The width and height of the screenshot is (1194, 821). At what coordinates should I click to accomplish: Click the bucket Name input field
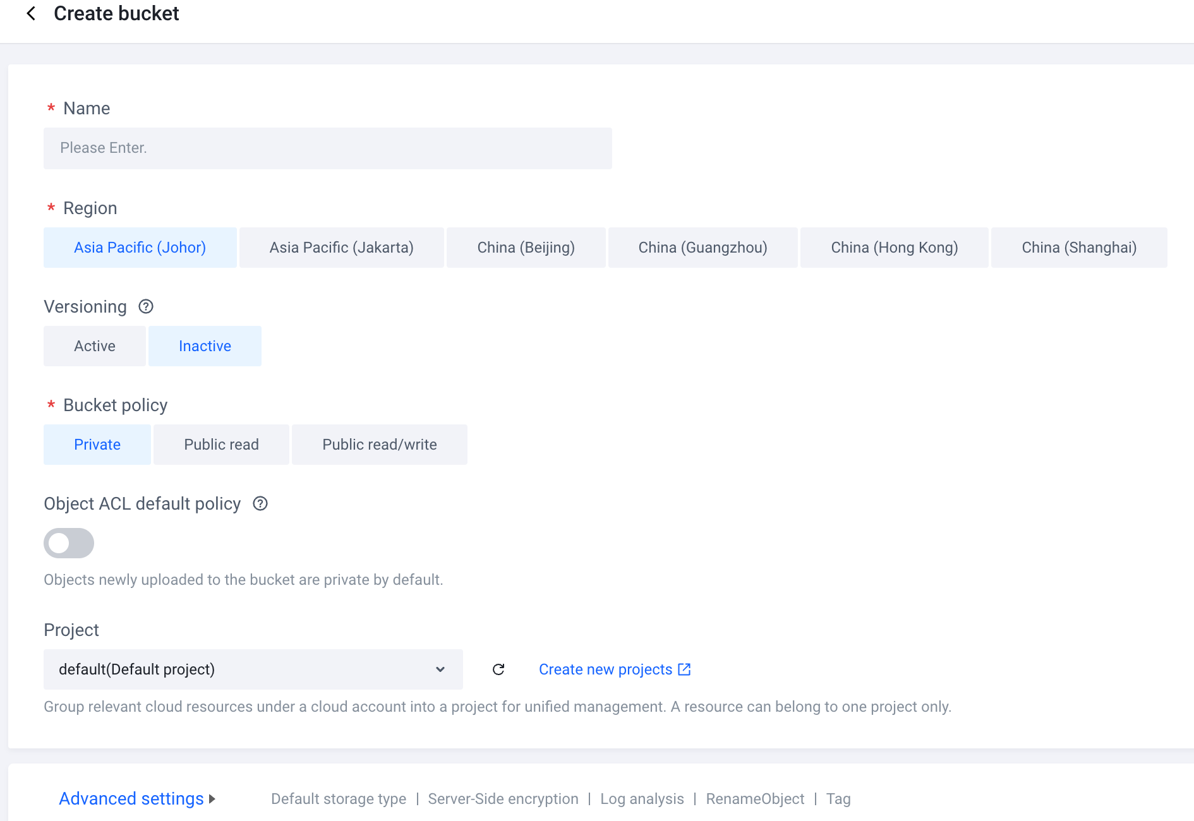point(327,148)
